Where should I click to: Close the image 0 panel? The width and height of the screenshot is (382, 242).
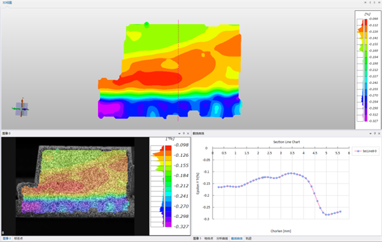188,133
